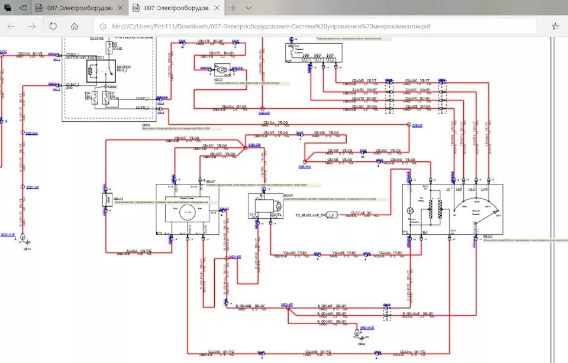The width and height of the screenshot is (568, 363).
Task: Expand the tab previews chevron
Action: click(248, 8)
